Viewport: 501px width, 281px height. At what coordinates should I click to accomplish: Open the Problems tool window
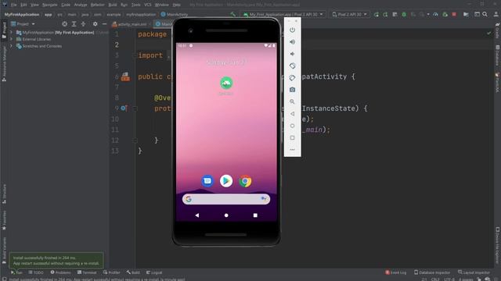click(x=61, y=272)
